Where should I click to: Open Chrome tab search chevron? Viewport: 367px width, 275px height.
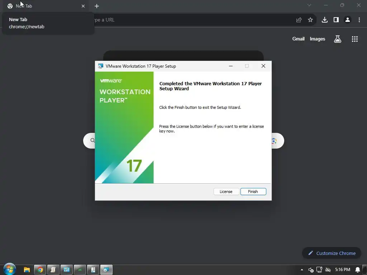pos(309,5)
